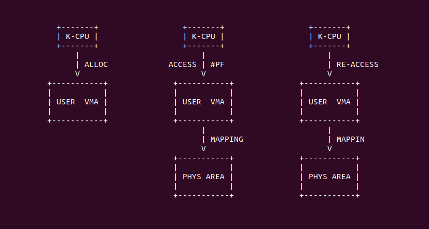
Task: Click USER VMA text beneath the ALLOC arrow
Action: (x=77, y=102)
